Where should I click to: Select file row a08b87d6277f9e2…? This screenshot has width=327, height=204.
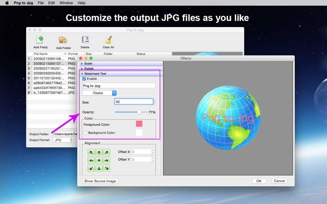[x=52, y=83]
